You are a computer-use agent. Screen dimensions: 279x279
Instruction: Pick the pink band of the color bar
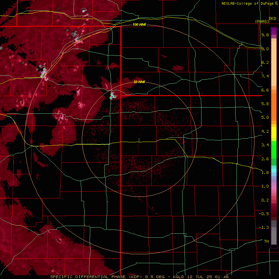pyautogui.click(x=274, y=188)
